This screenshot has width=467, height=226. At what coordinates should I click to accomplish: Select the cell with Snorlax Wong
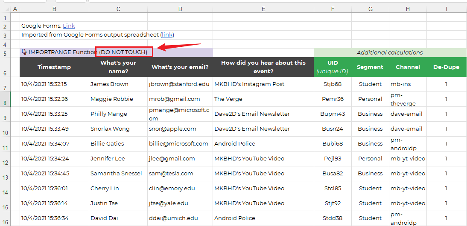118,129
